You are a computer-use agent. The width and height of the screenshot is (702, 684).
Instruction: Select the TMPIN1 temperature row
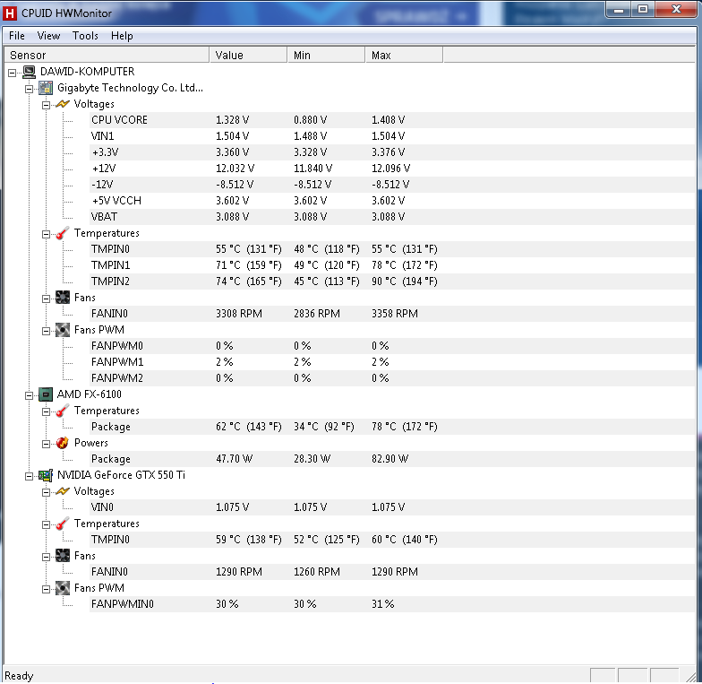click(392, 265)
